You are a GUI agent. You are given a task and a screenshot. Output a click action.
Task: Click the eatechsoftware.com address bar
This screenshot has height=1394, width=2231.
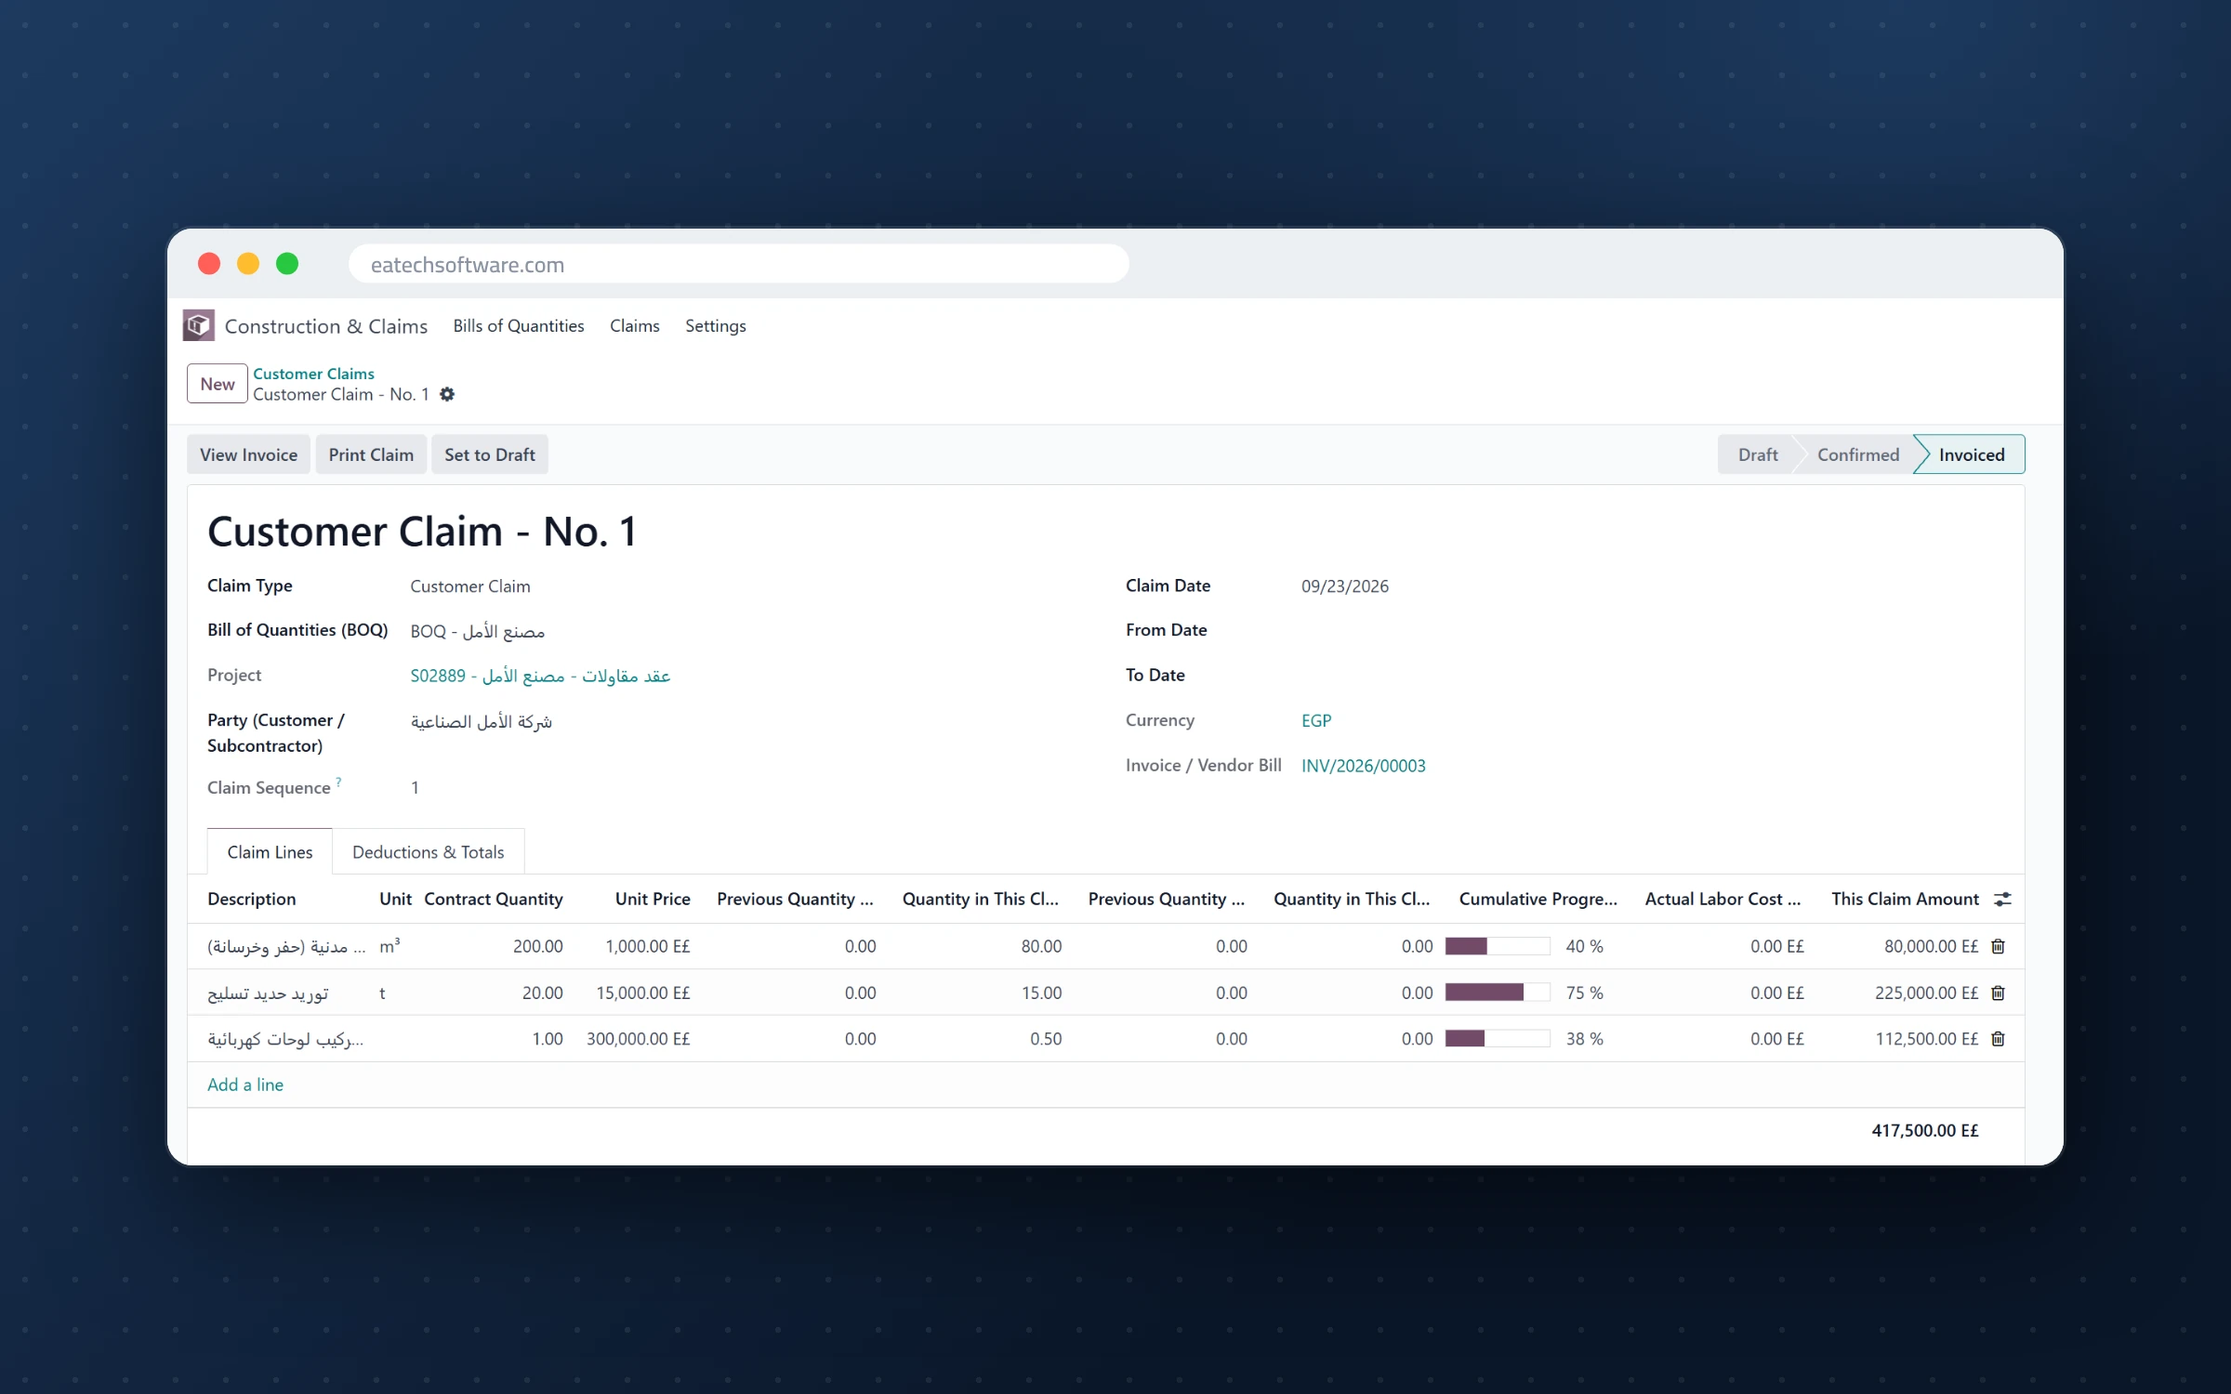tap(739, 264)
